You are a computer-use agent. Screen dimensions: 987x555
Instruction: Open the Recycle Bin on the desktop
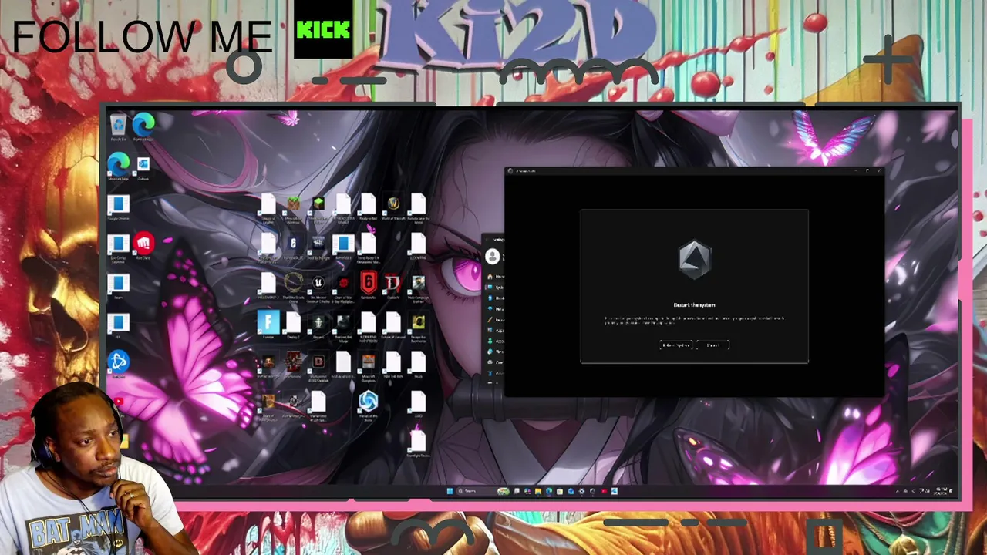[x=118, y=127]
